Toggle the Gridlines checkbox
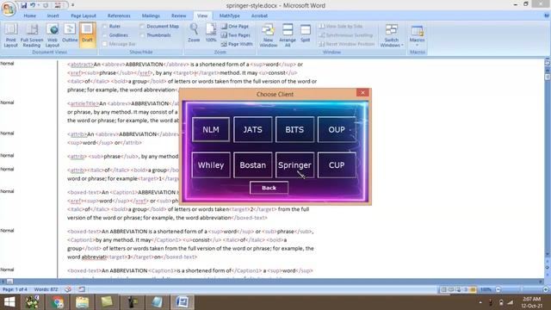551x310 pixels. point(105,35)
